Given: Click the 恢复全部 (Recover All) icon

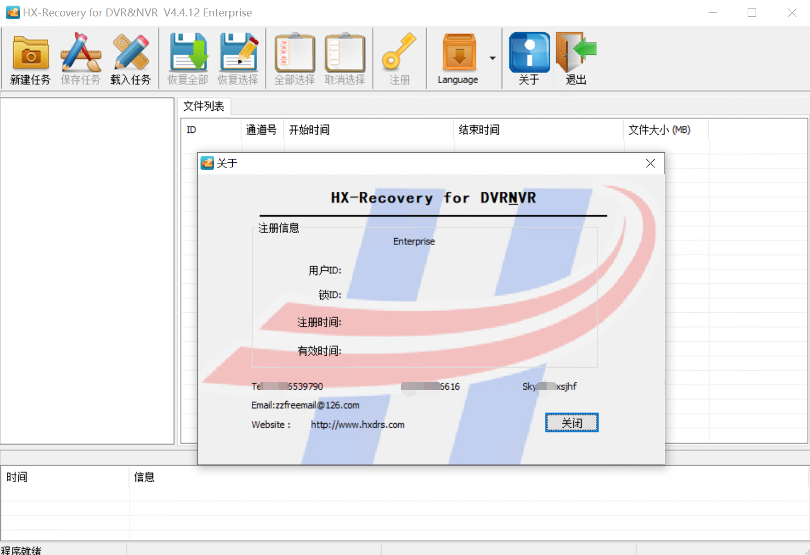Looking at the screenshot, I should tap(188, 58).
